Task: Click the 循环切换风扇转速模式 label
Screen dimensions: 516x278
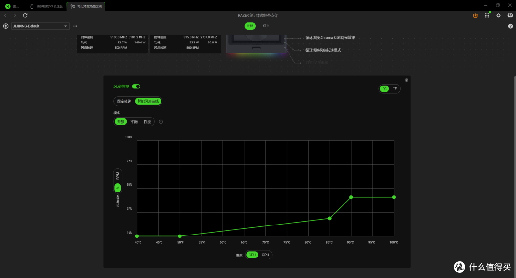Action: 323,50
